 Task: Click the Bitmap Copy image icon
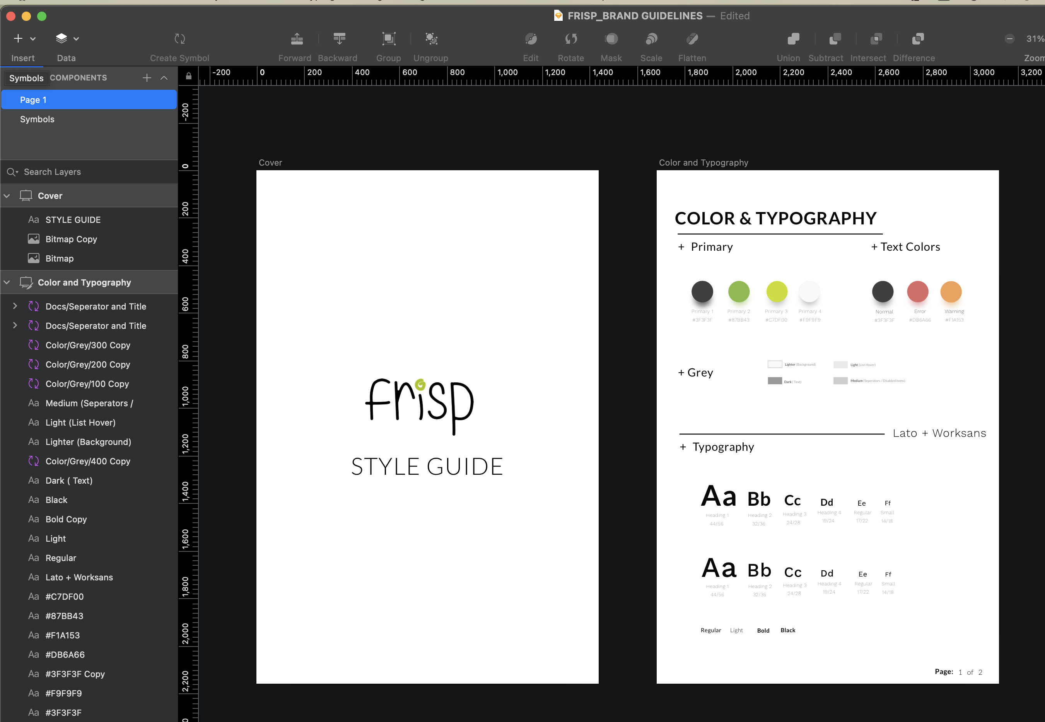click(x=34, y=239)
